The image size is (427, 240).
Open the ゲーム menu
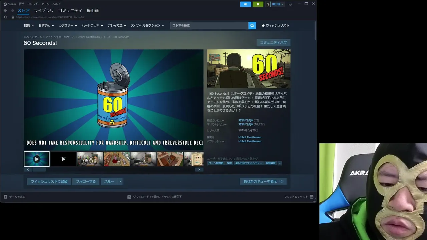45,4
